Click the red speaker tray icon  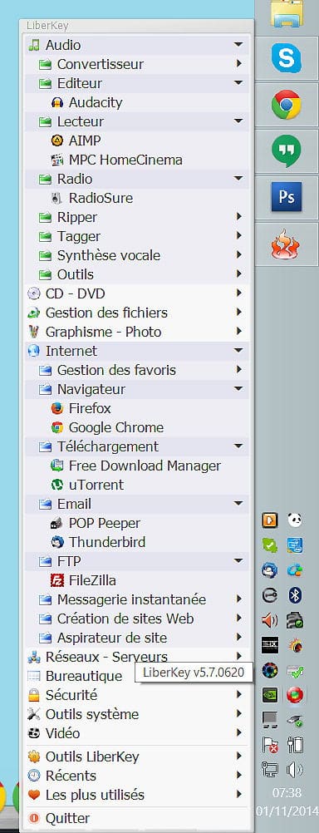(270, 620)
